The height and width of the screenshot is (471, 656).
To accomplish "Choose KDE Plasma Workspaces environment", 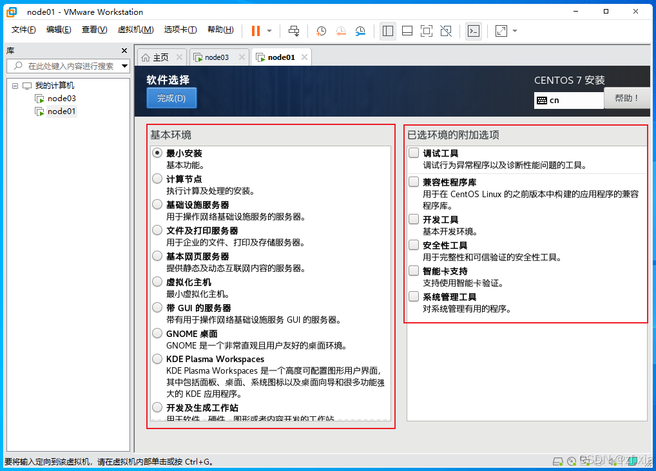I will pyautogui.click(x=157, y=359).
